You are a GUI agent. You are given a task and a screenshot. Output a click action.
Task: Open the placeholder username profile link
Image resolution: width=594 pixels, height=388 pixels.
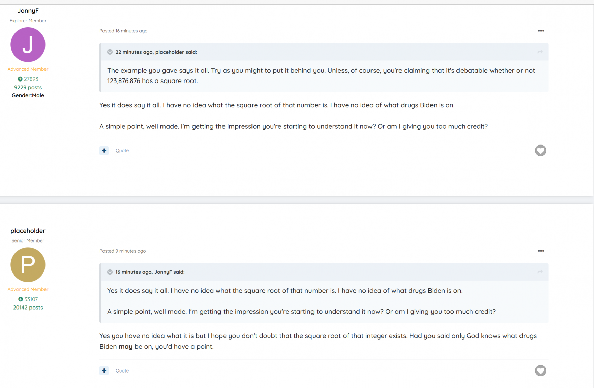pyautogui.click(x=28, y=231)
